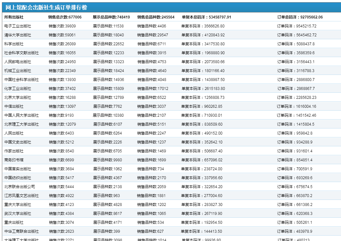The width and height of the screenshot is (341, 241).
Task: Click the 订单总码洋 total in header
Action: pyautogui.click(x=300, y=17)
